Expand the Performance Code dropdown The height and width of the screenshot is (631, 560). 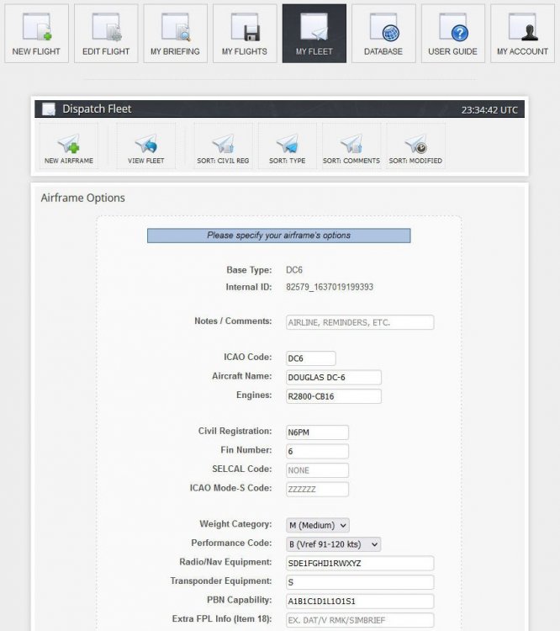pos(333,544)
